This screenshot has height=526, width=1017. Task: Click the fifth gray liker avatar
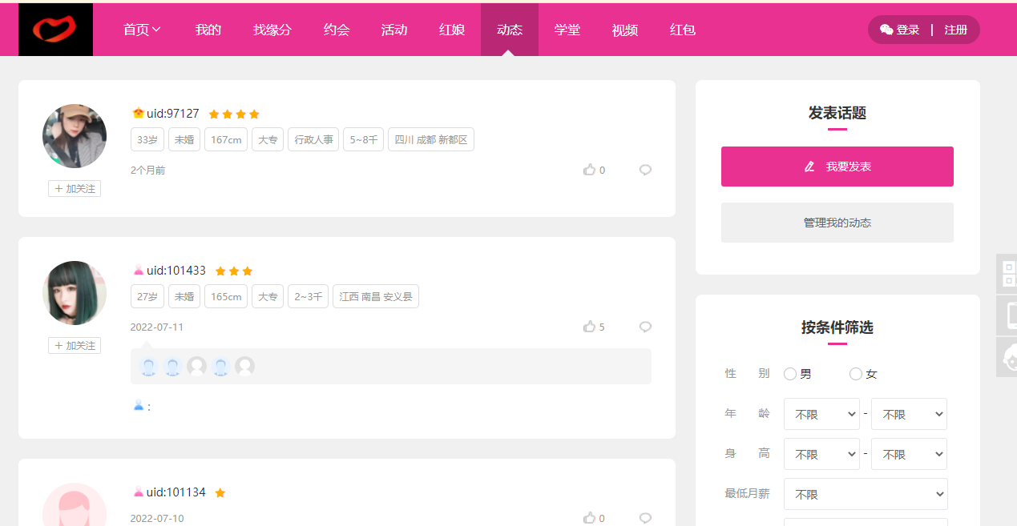[244, 367]
